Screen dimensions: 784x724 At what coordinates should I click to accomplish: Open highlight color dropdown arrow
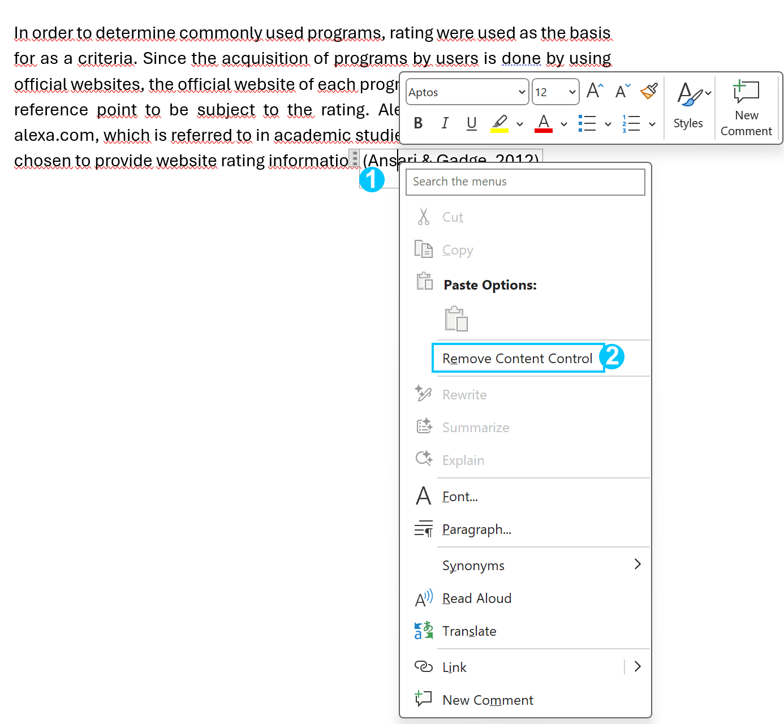point(520,124)
